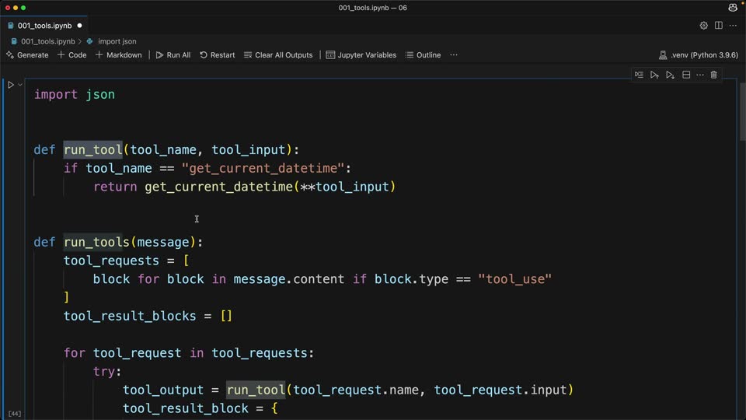Click Generate in the notebook toolbar
Image resolution: width=746 pixels, height=420 pixels.
point(28,55)
